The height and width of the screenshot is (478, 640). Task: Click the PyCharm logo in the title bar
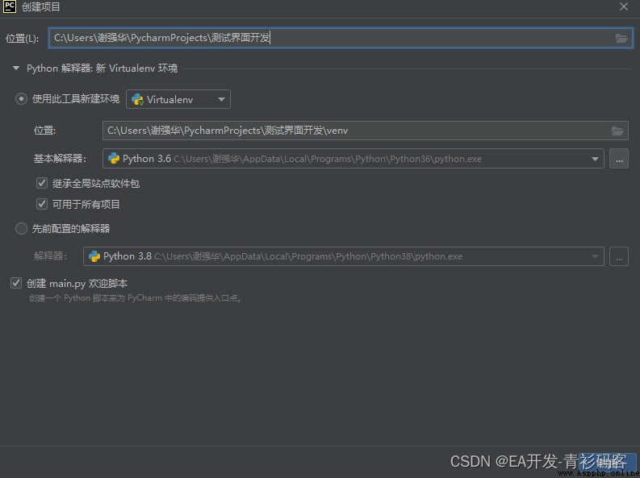pos(10,6)
